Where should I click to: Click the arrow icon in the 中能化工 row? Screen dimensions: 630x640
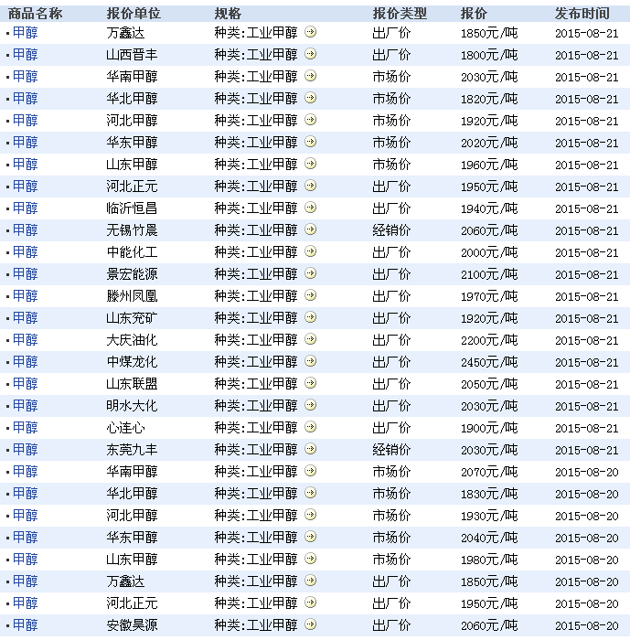(x=310, y=251)
